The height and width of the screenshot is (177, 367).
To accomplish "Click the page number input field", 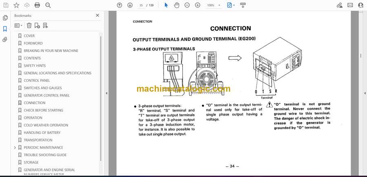I will pyautogui.click(x=141, y=5).
